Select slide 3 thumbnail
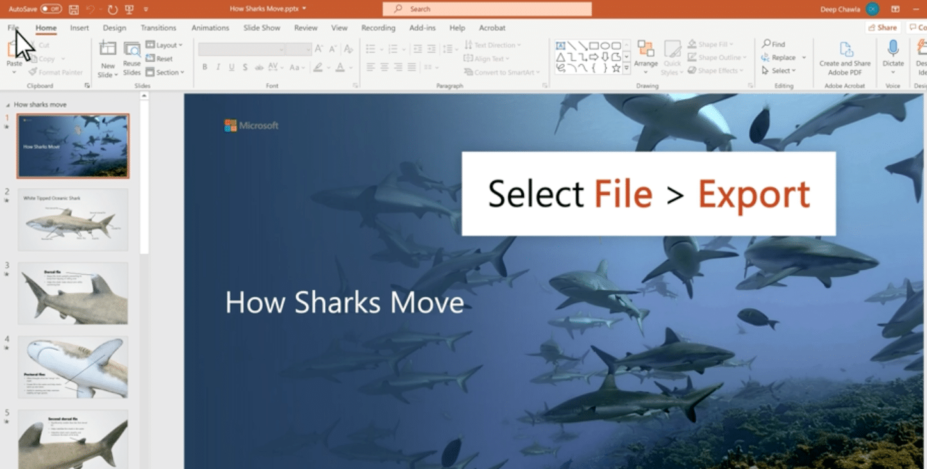This screenshot has height=469, width=927. (73, 293)
